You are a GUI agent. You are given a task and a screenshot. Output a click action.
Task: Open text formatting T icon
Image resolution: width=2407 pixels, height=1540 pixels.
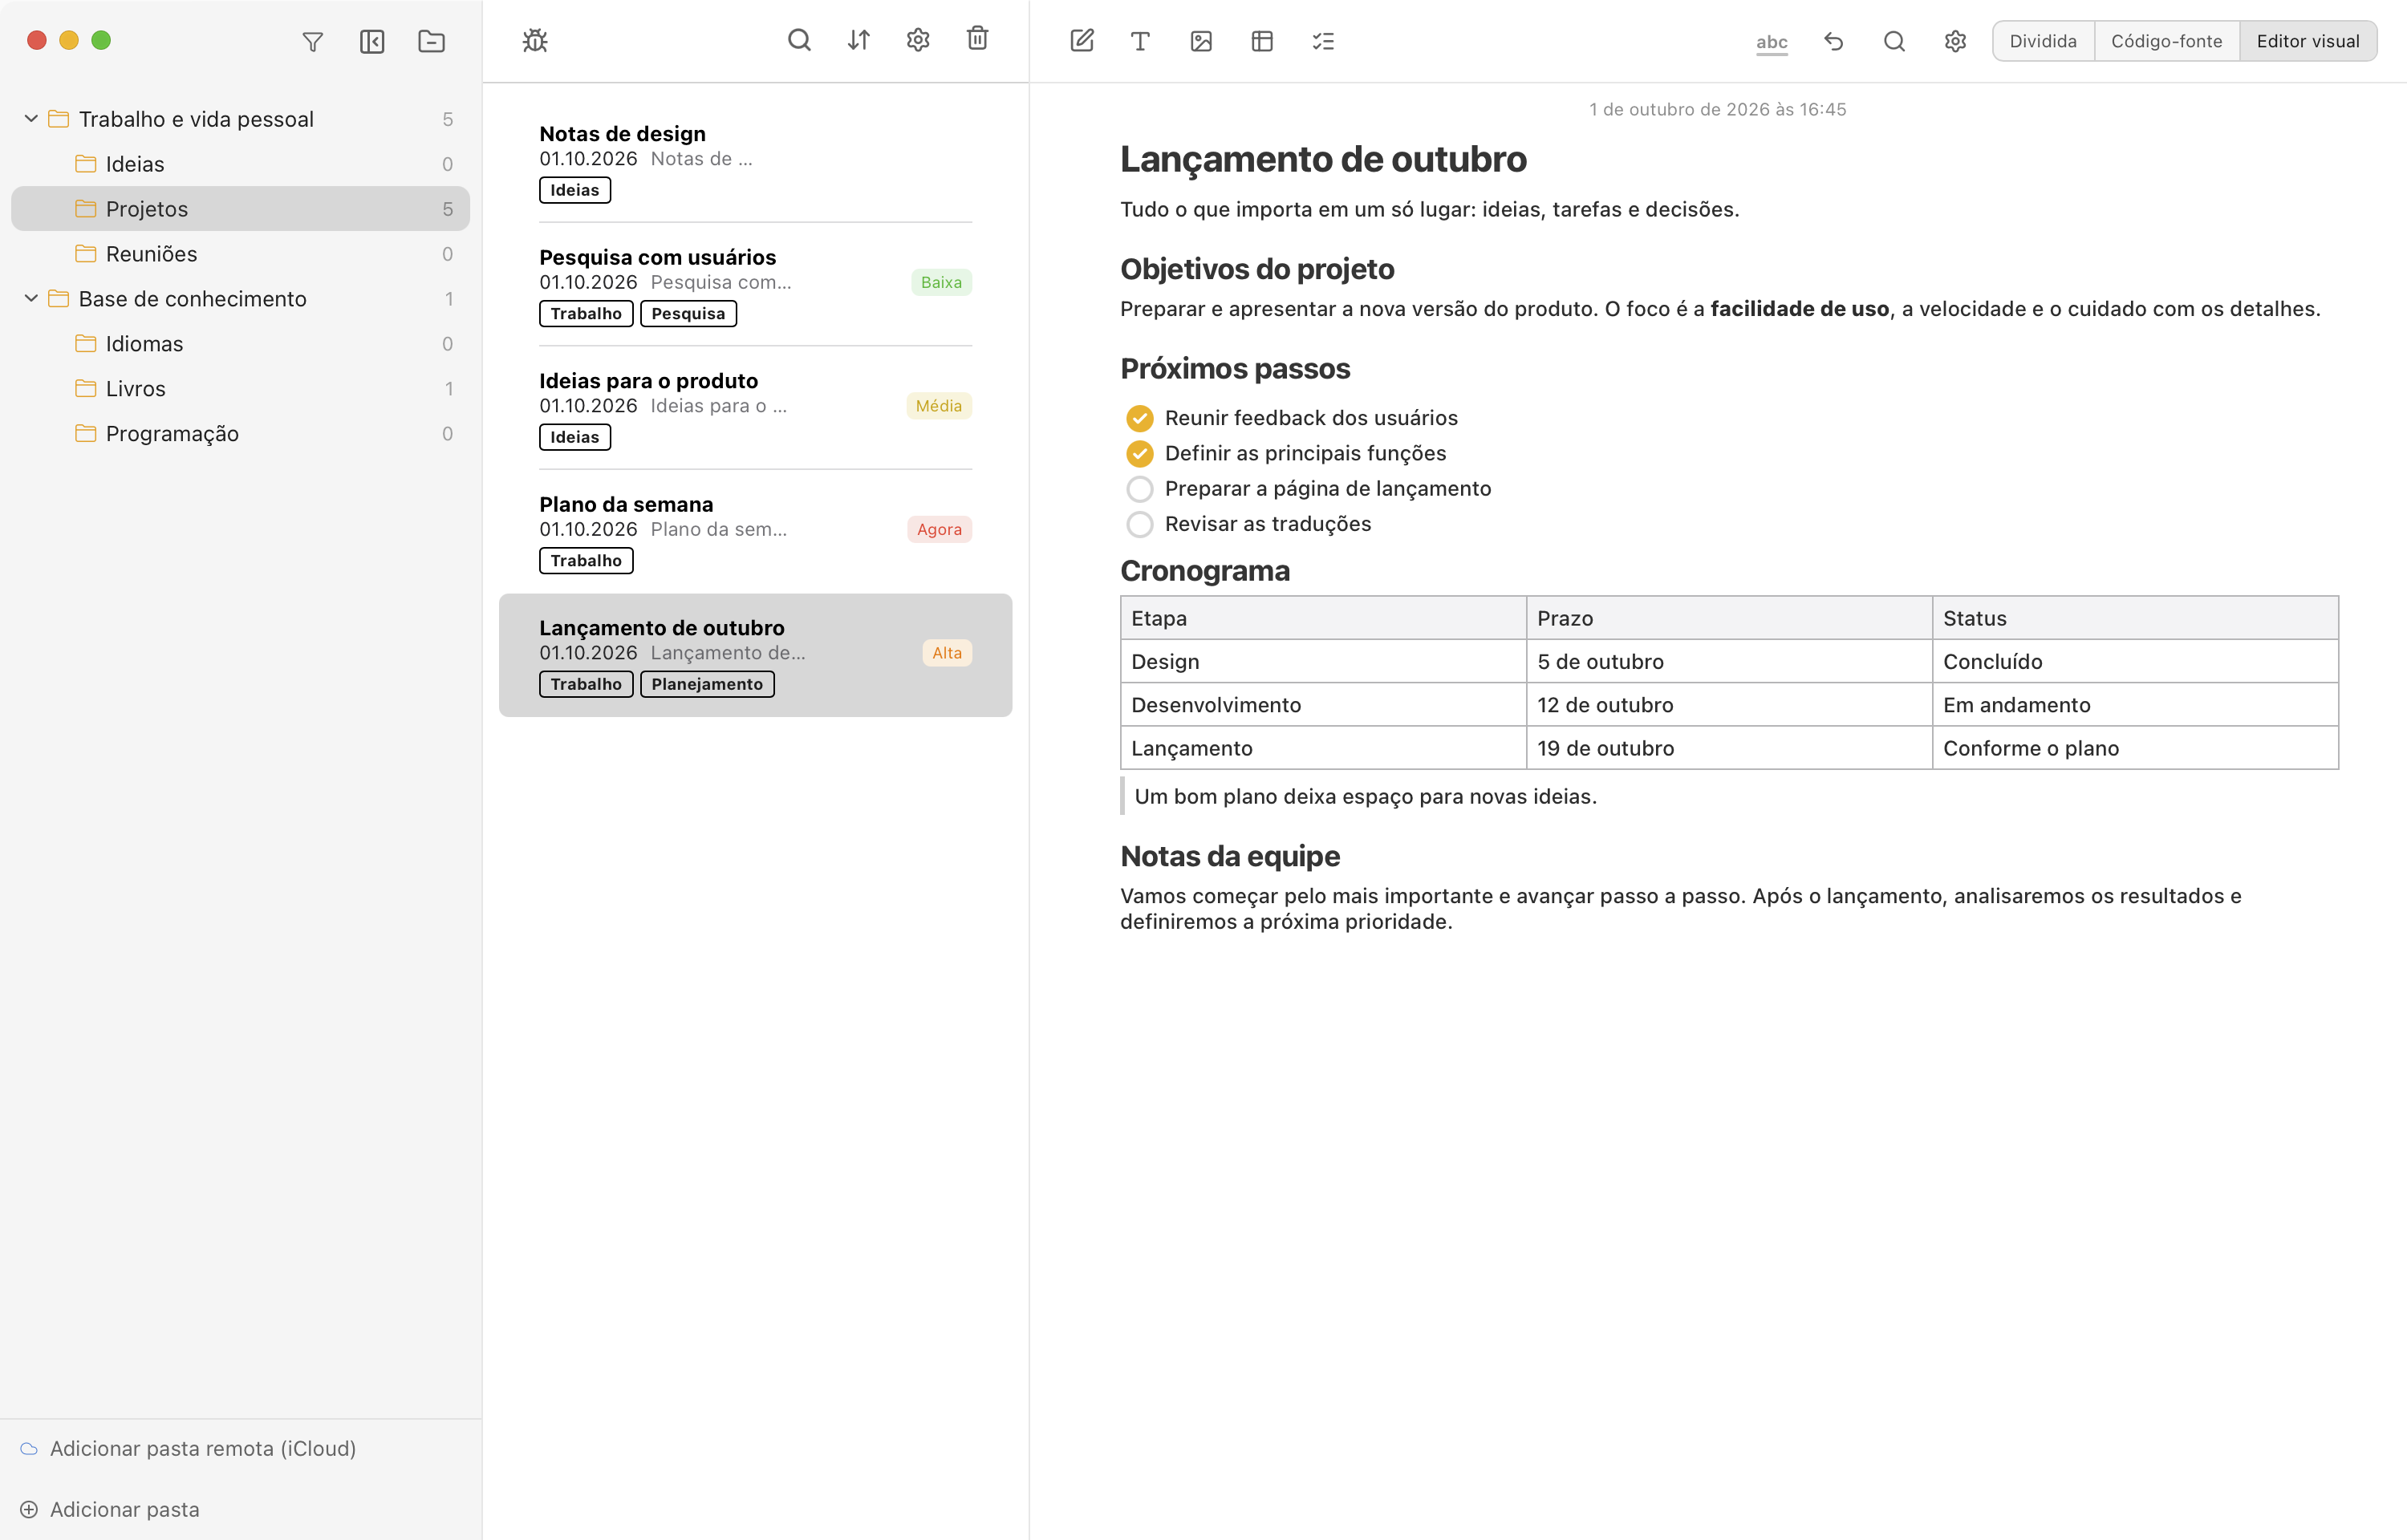1140,41
